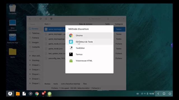179x100 pixels.
Task: Sort by the Catégorie column header
Action: pyautogui.click(x=119, y=24)
